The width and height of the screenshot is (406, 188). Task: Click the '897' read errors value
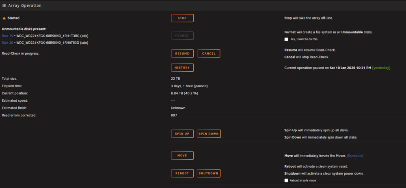(174, 115)
